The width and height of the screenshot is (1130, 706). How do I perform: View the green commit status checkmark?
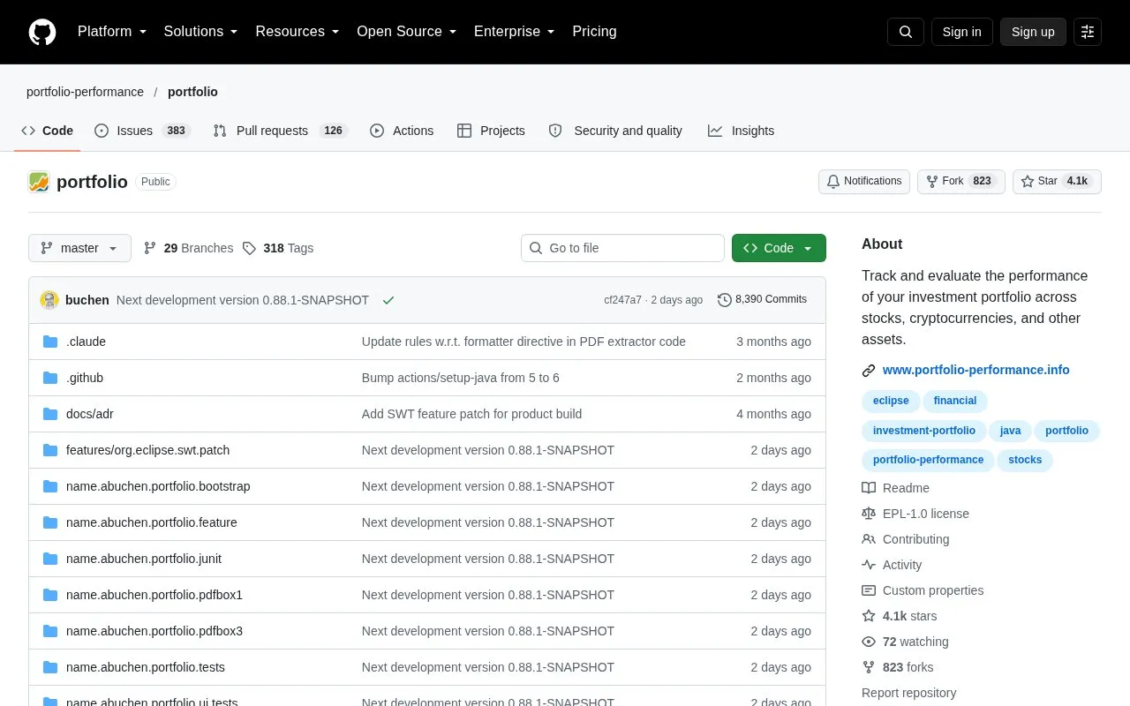[x=388, y=300]
